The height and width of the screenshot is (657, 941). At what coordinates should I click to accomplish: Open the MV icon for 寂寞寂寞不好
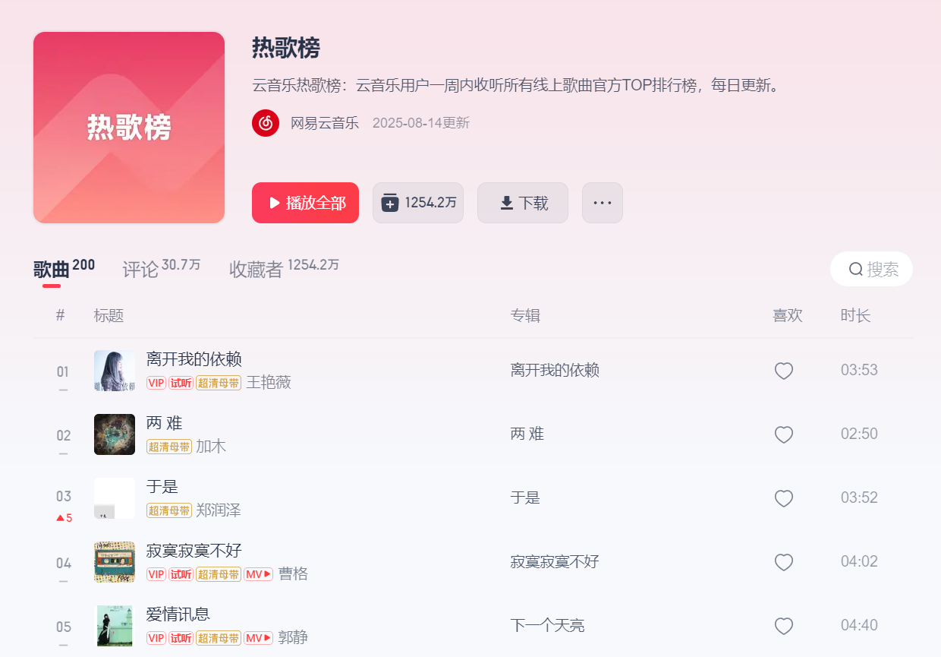tap(259, 574)
